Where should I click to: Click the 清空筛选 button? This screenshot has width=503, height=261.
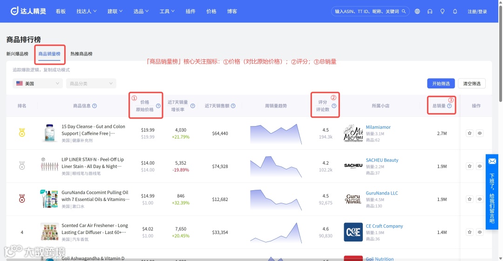[471, 83]
